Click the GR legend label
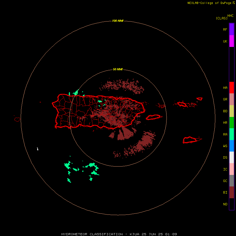Viewport: 236px width, 236px height. tap(225, 99)
